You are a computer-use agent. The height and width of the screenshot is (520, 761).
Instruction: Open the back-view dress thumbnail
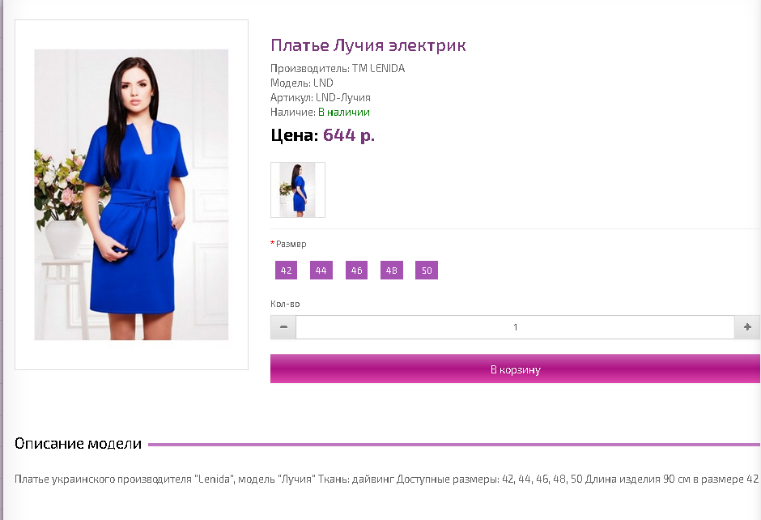(298, 190)
